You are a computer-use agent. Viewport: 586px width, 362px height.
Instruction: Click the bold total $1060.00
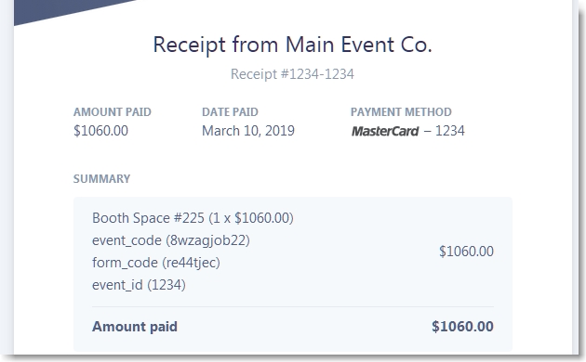tap(462, 327)
